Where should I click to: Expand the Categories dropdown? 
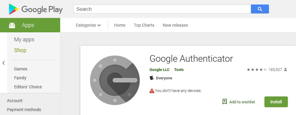point(88,25)
